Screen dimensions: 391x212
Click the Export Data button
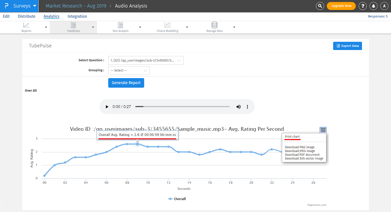point(347,46)
